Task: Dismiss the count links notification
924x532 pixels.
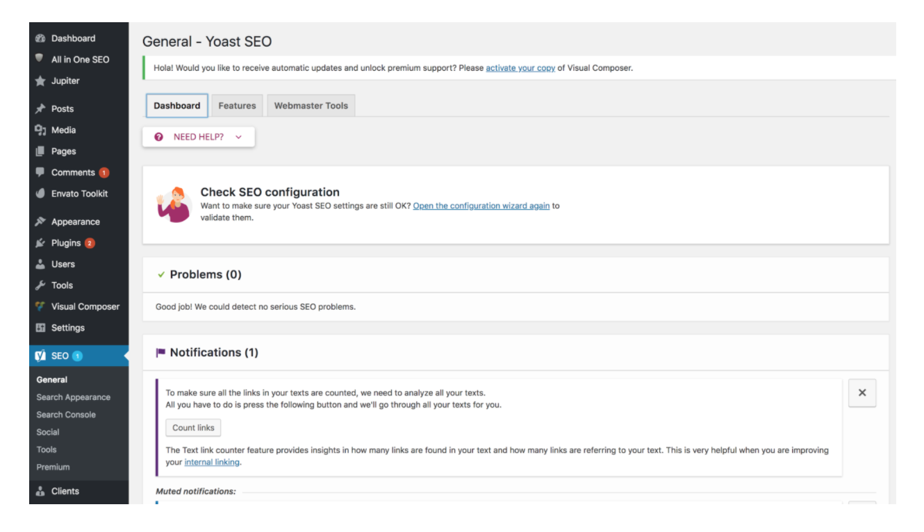Action: pos(862,393)
